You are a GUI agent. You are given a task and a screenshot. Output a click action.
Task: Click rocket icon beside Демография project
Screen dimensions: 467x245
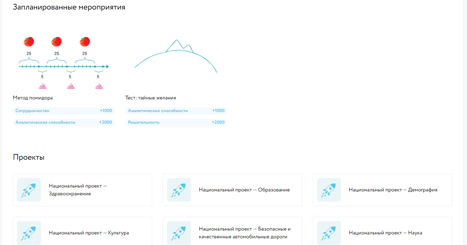click(x=329, y=190)
